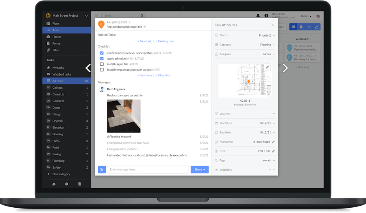Viewport: 366px width, 213px height.
Task: Open notifications bell icon
Action: [x=258, y=16]
